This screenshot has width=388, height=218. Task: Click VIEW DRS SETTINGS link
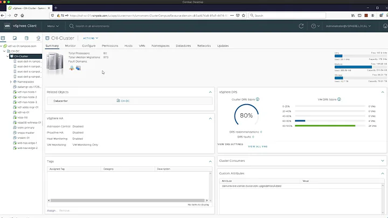pos(230,144)
